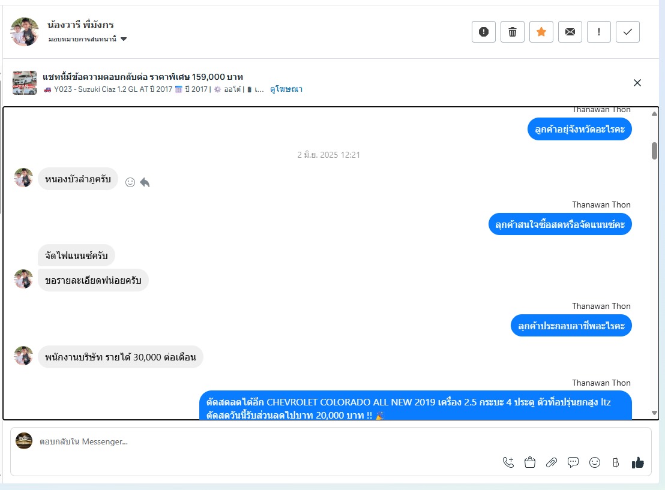Open saved replies speech bubble icon
Screen dimensions: 665x490
pos(573,462)
